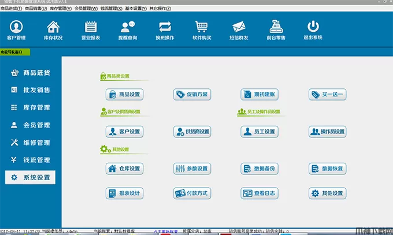Open the 营业报表 toolbar icon
Image resolution: width=393 pixels, height=235 pixels.
coord(91,30)
